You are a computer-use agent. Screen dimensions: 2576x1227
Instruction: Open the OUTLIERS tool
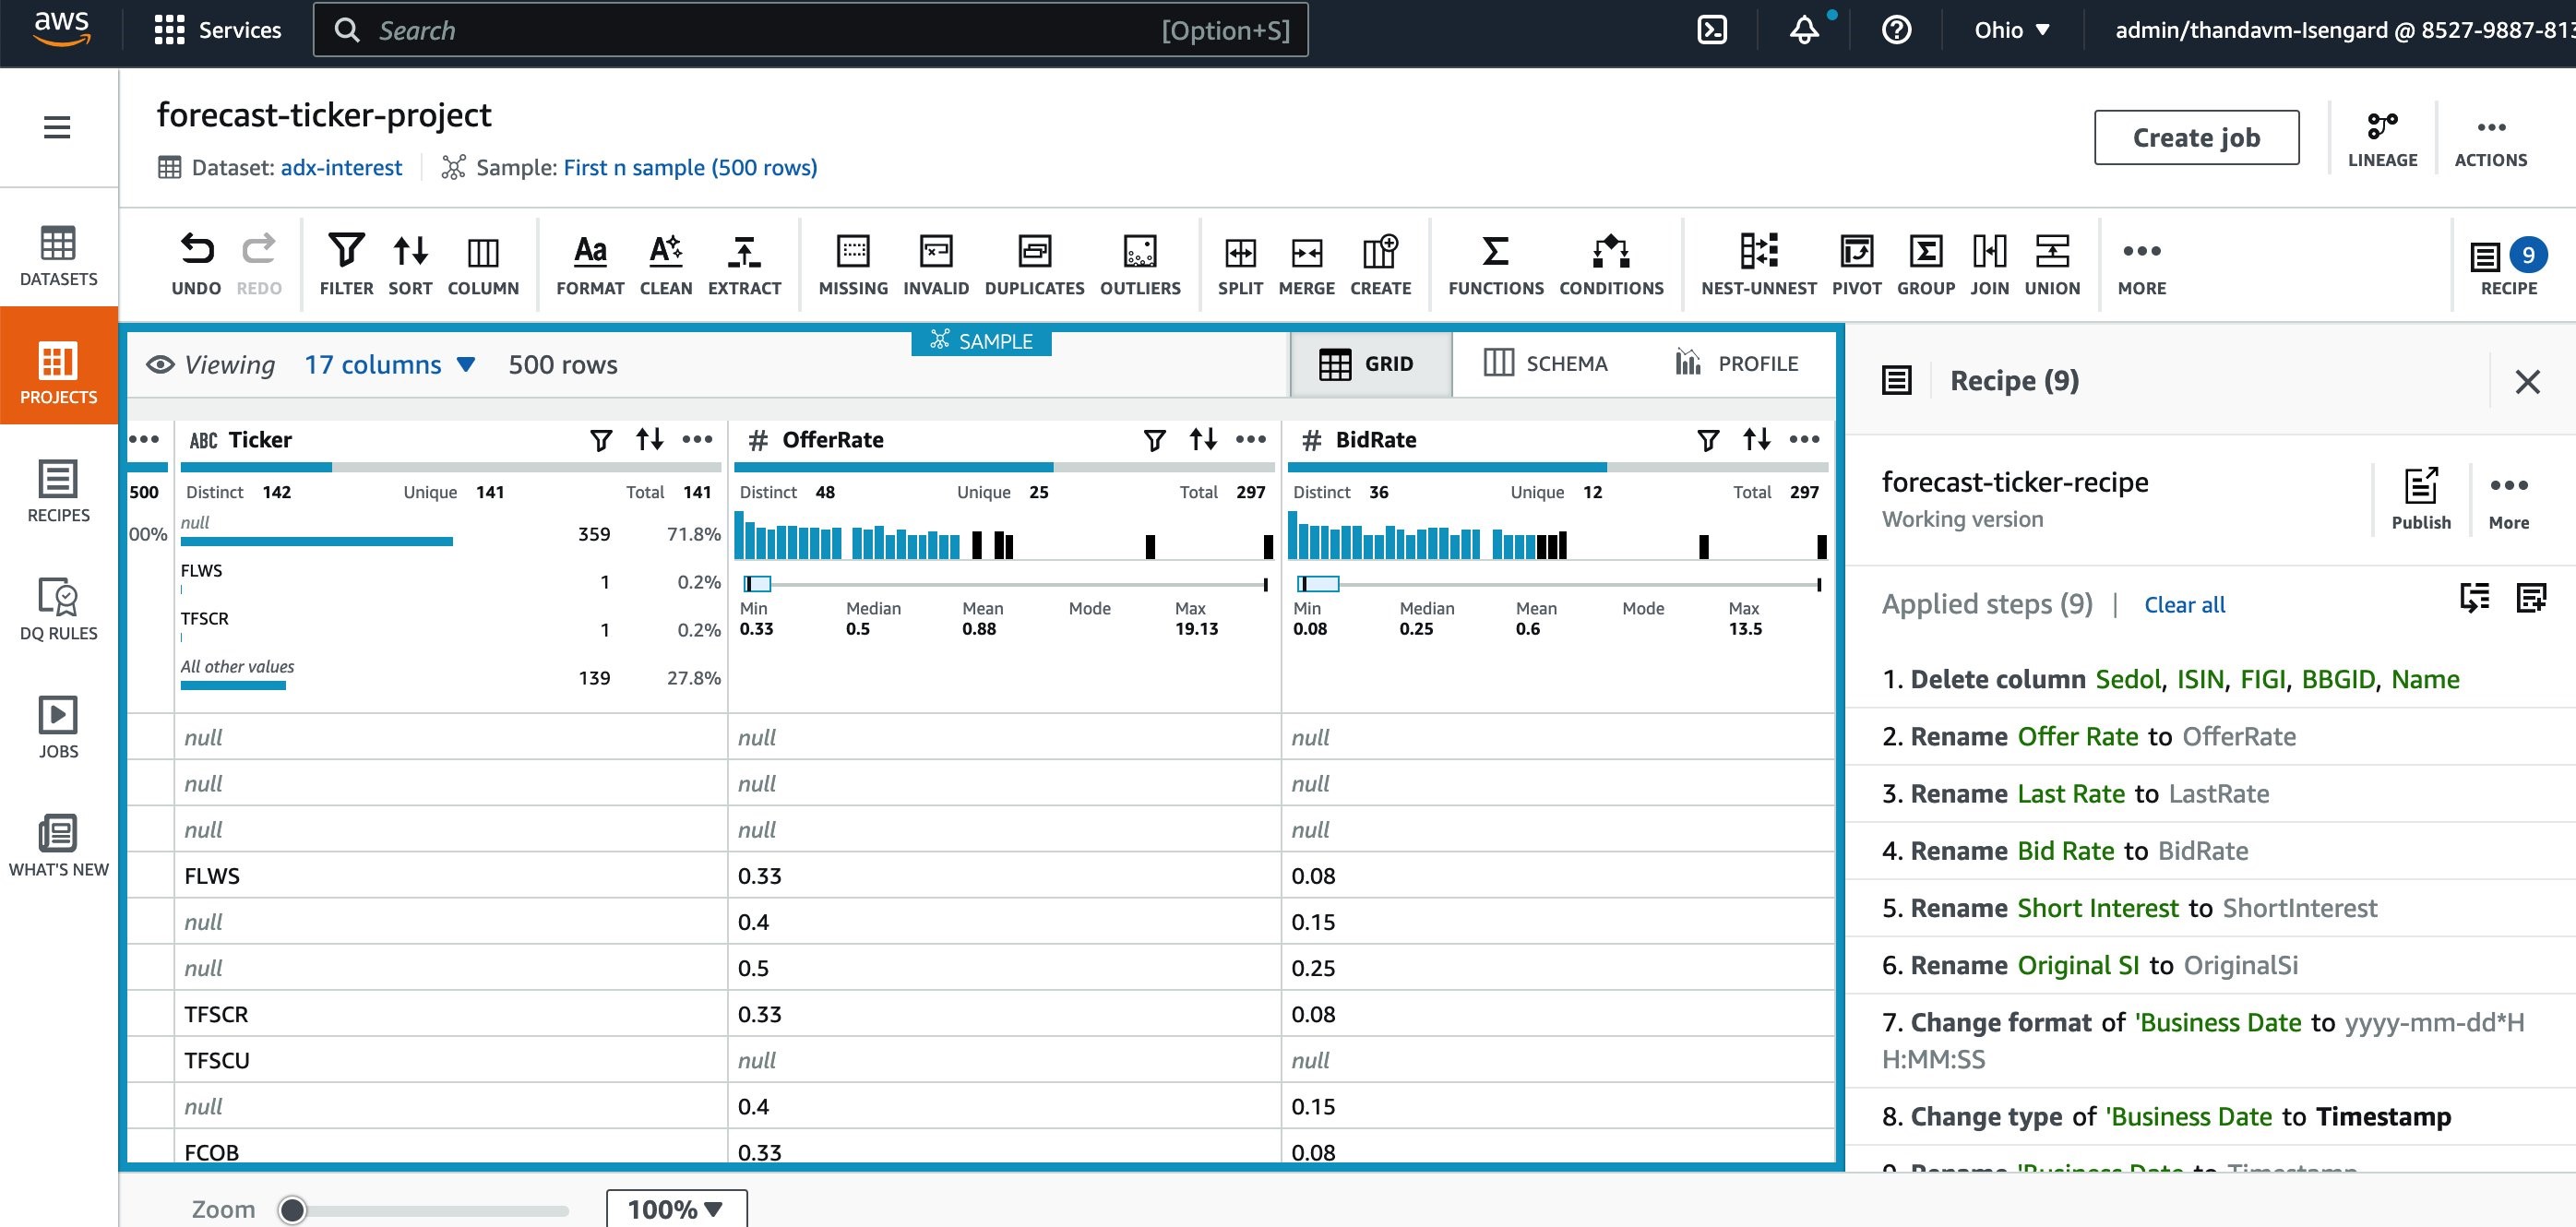(x=1140, y=264)
